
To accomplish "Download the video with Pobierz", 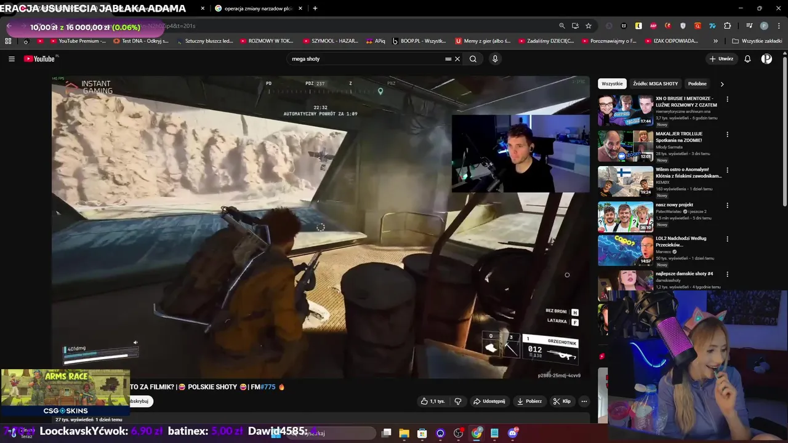I will (x=529, y=401).
